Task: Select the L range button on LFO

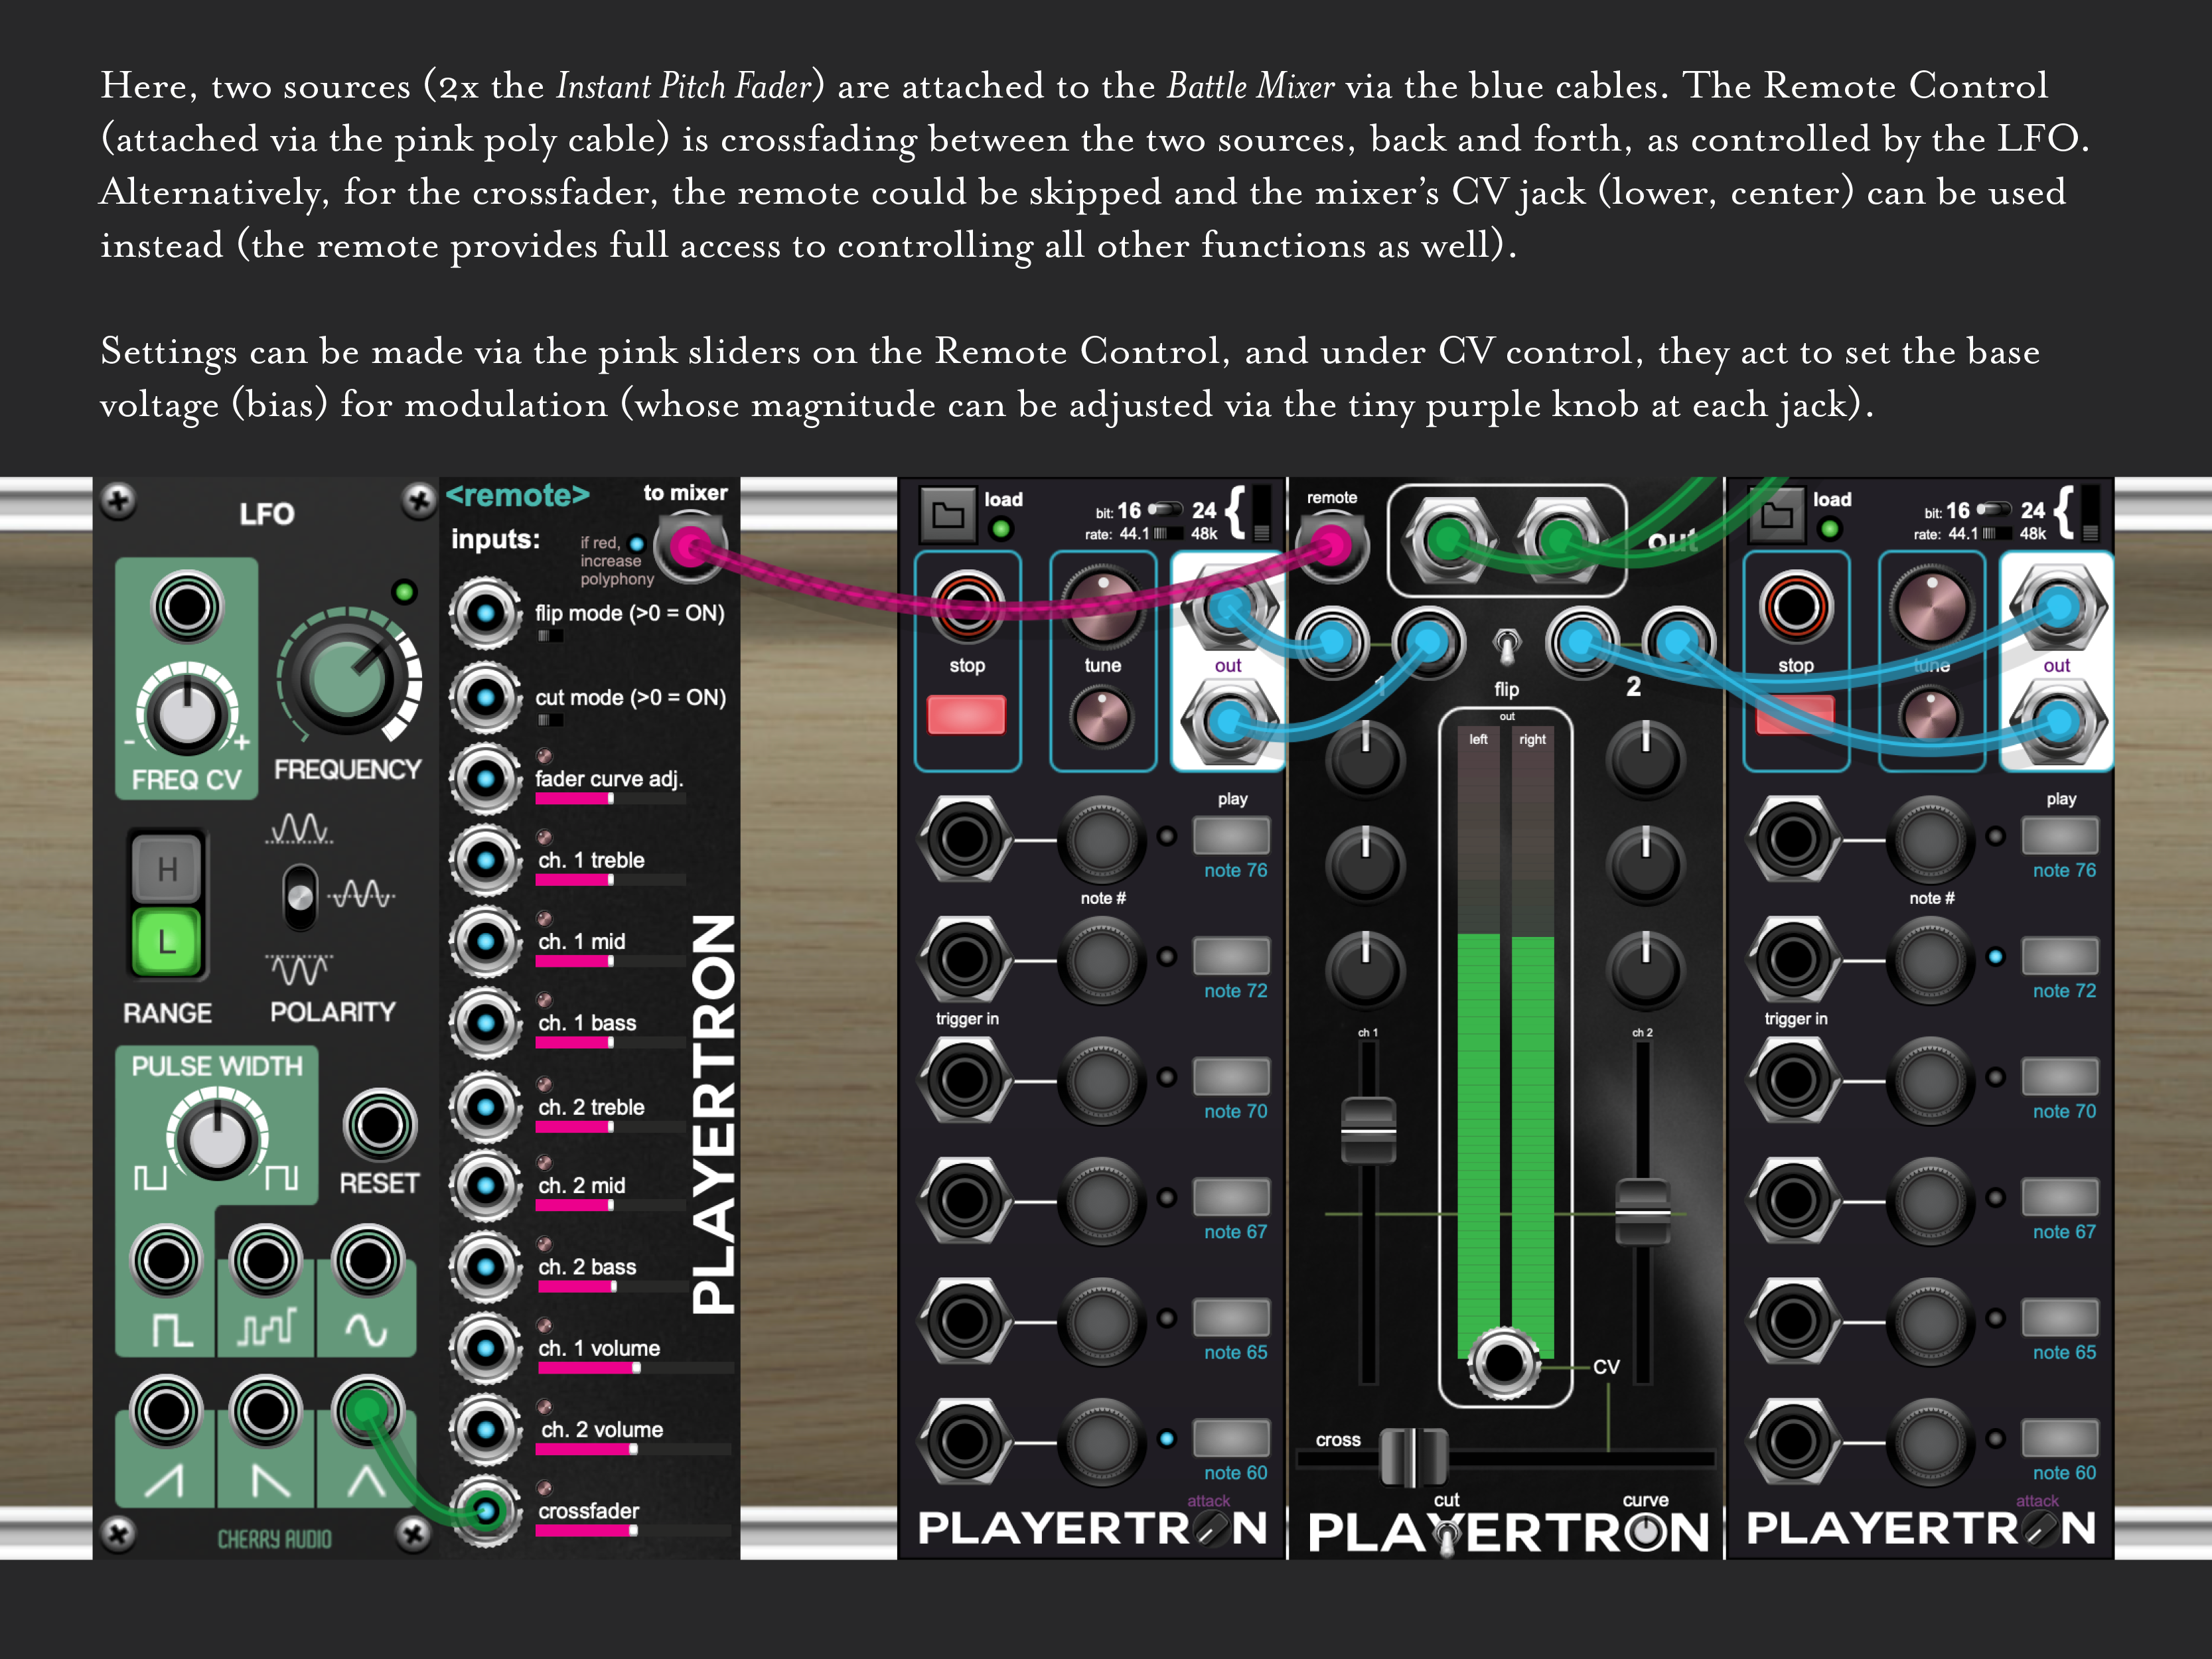Action: pyautogui.click(x=167, y=942)
